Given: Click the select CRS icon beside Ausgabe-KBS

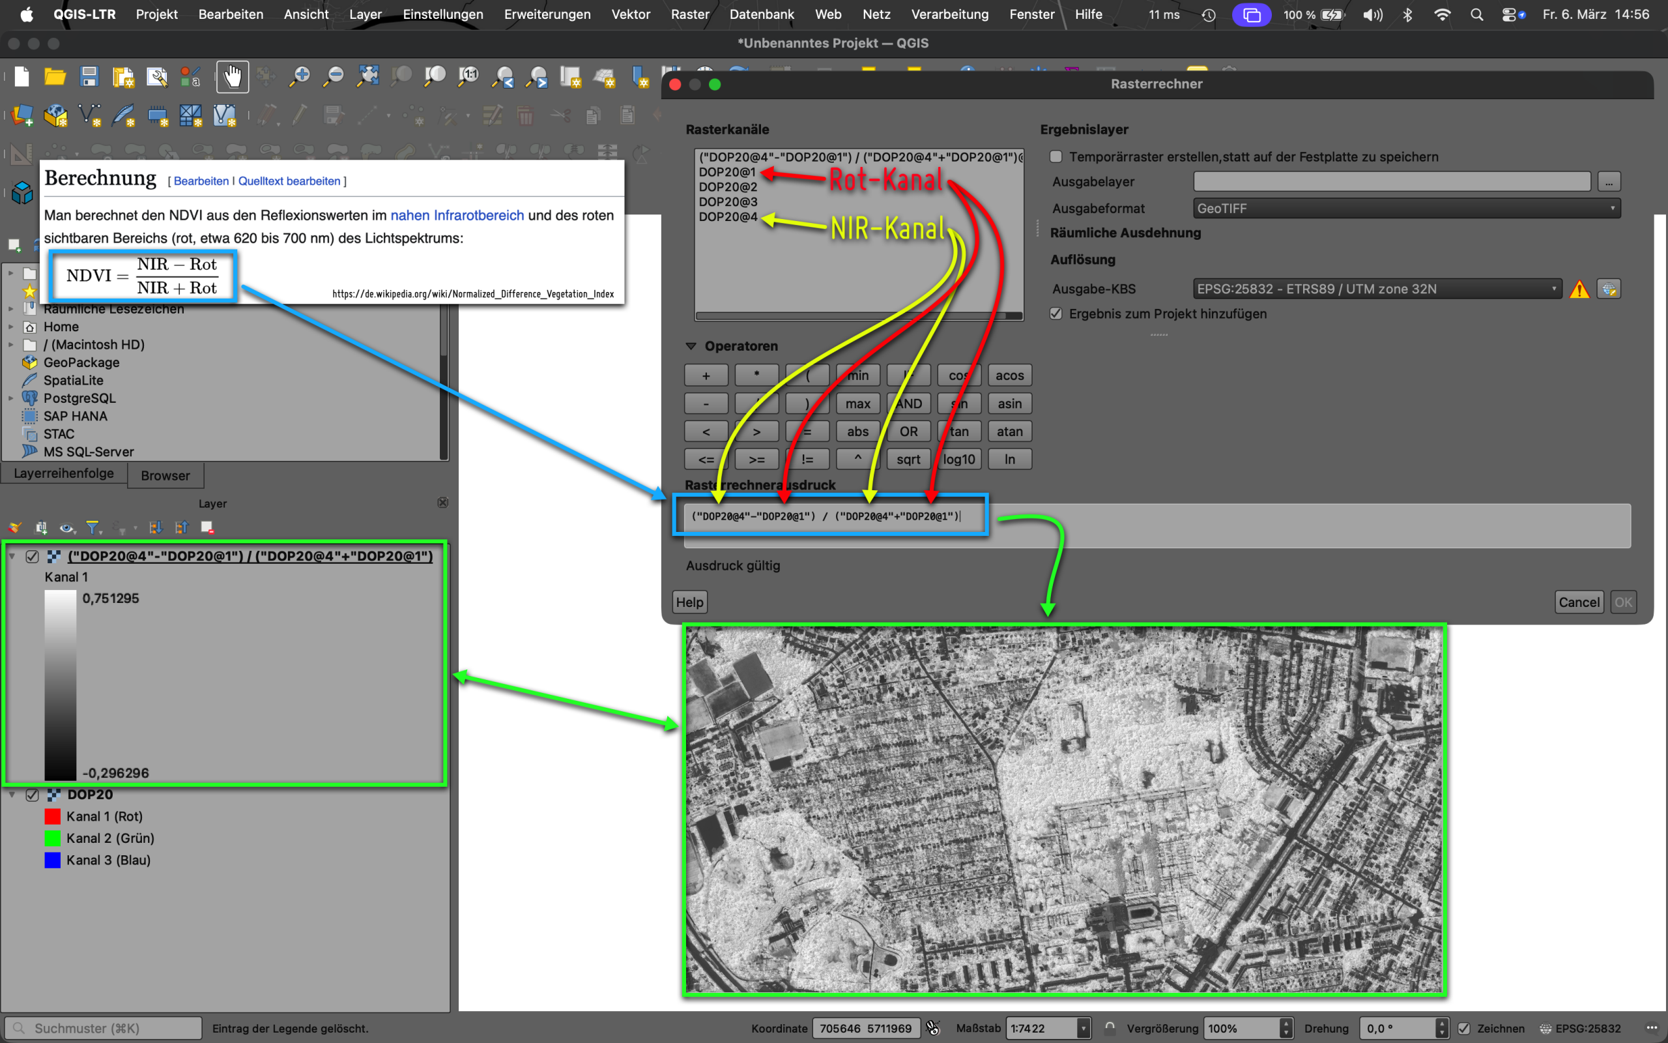Looking at the screenshot, I should pos(1609,289).
